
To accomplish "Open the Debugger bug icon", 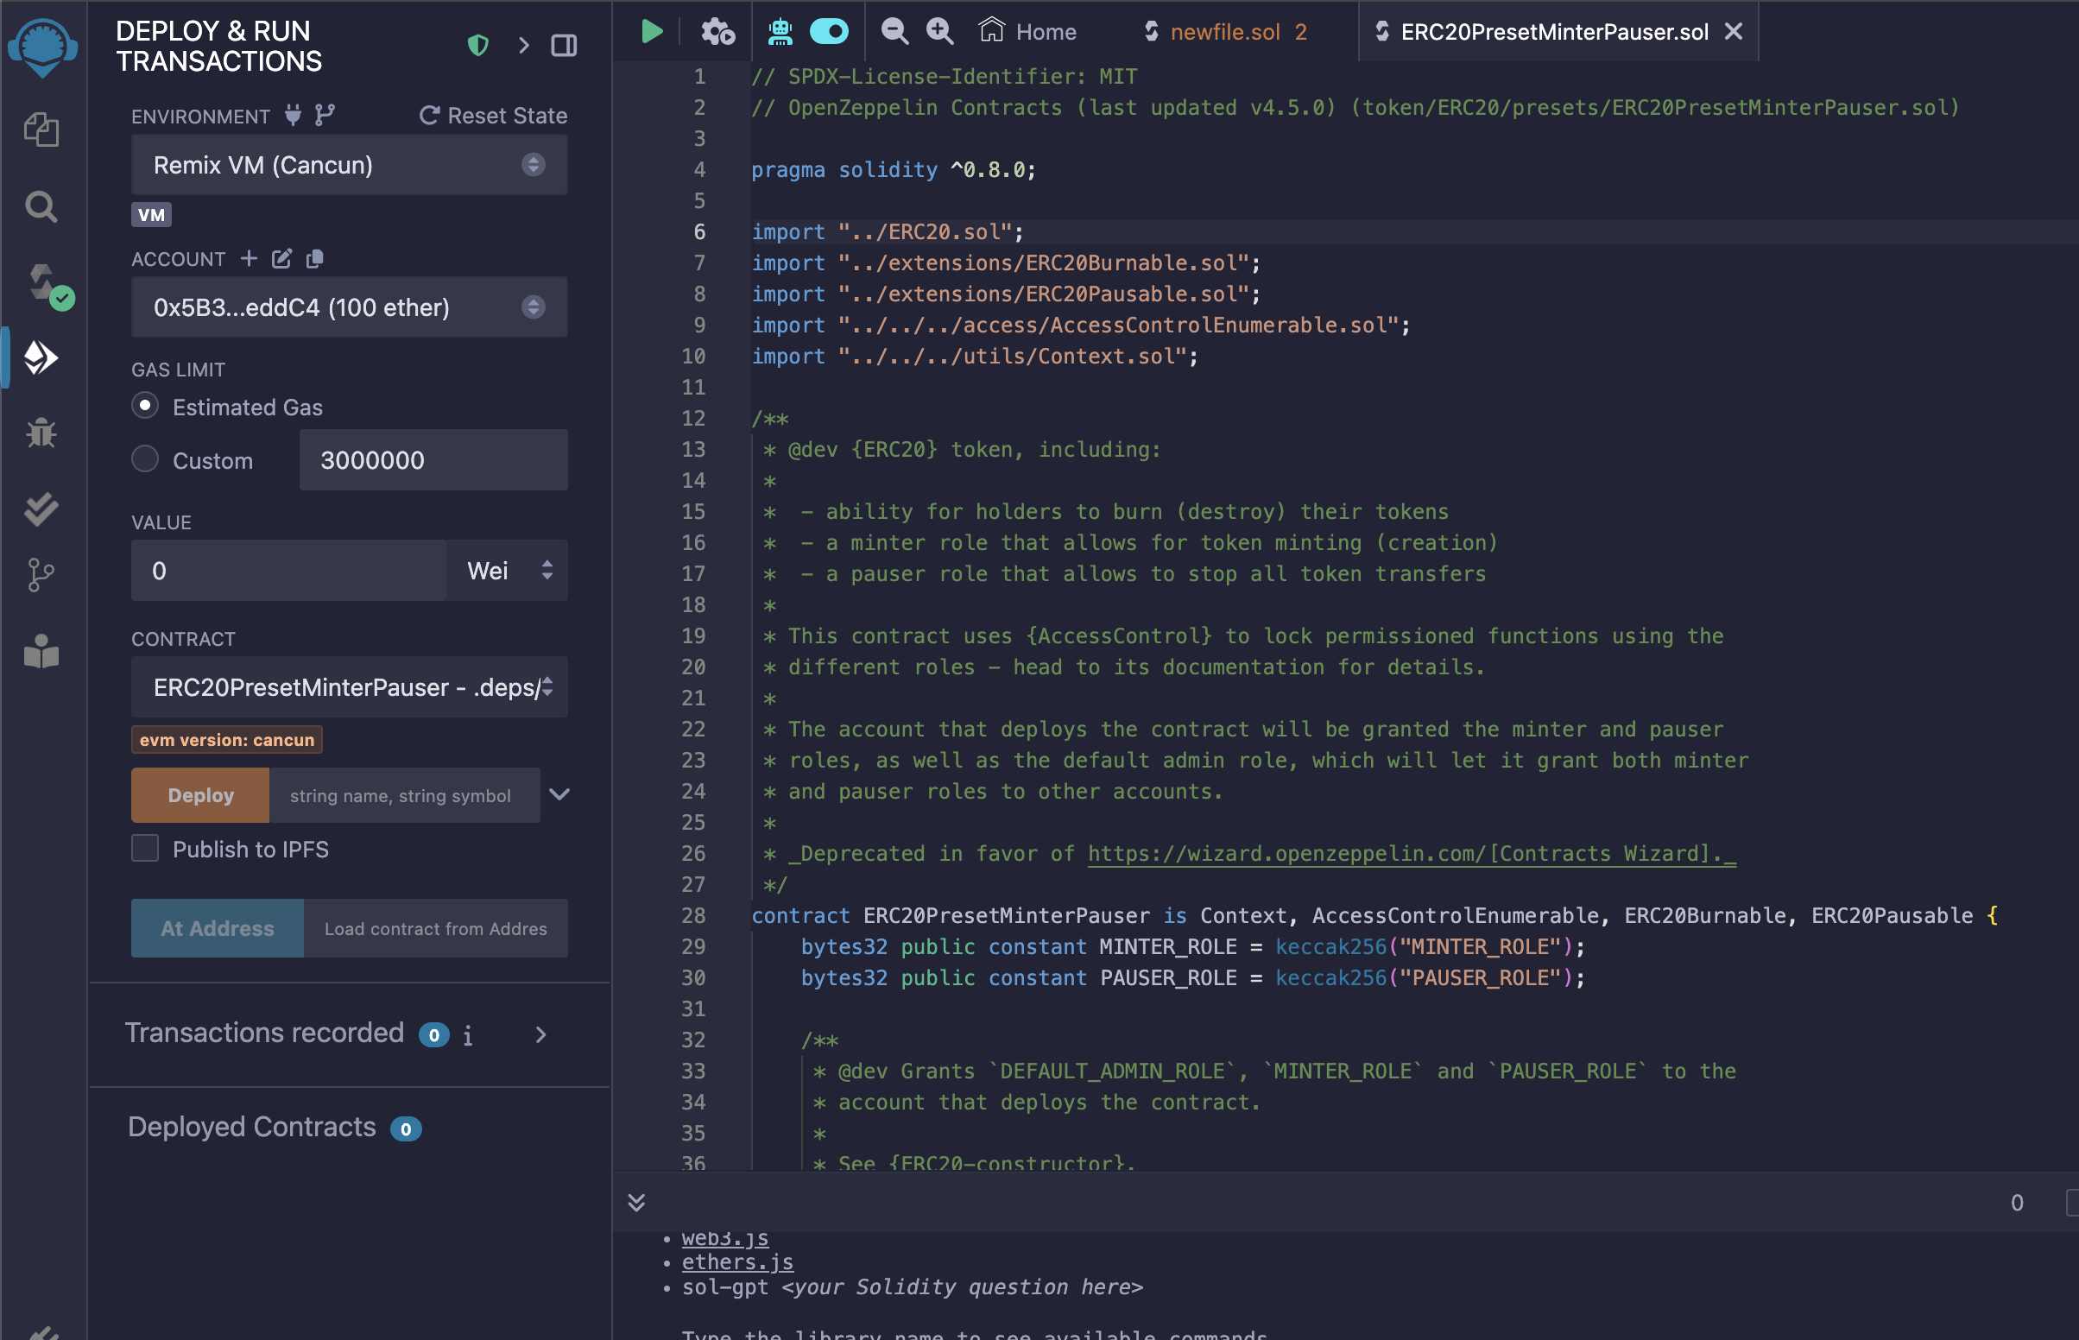I will pos(41,433).
